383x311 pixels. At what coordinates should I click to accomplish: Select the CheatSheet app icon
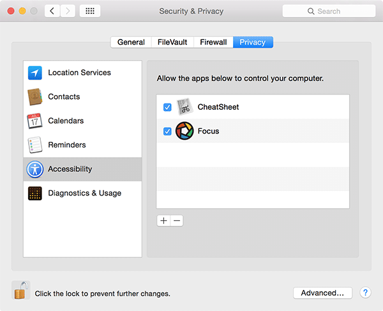coord(184,107)
